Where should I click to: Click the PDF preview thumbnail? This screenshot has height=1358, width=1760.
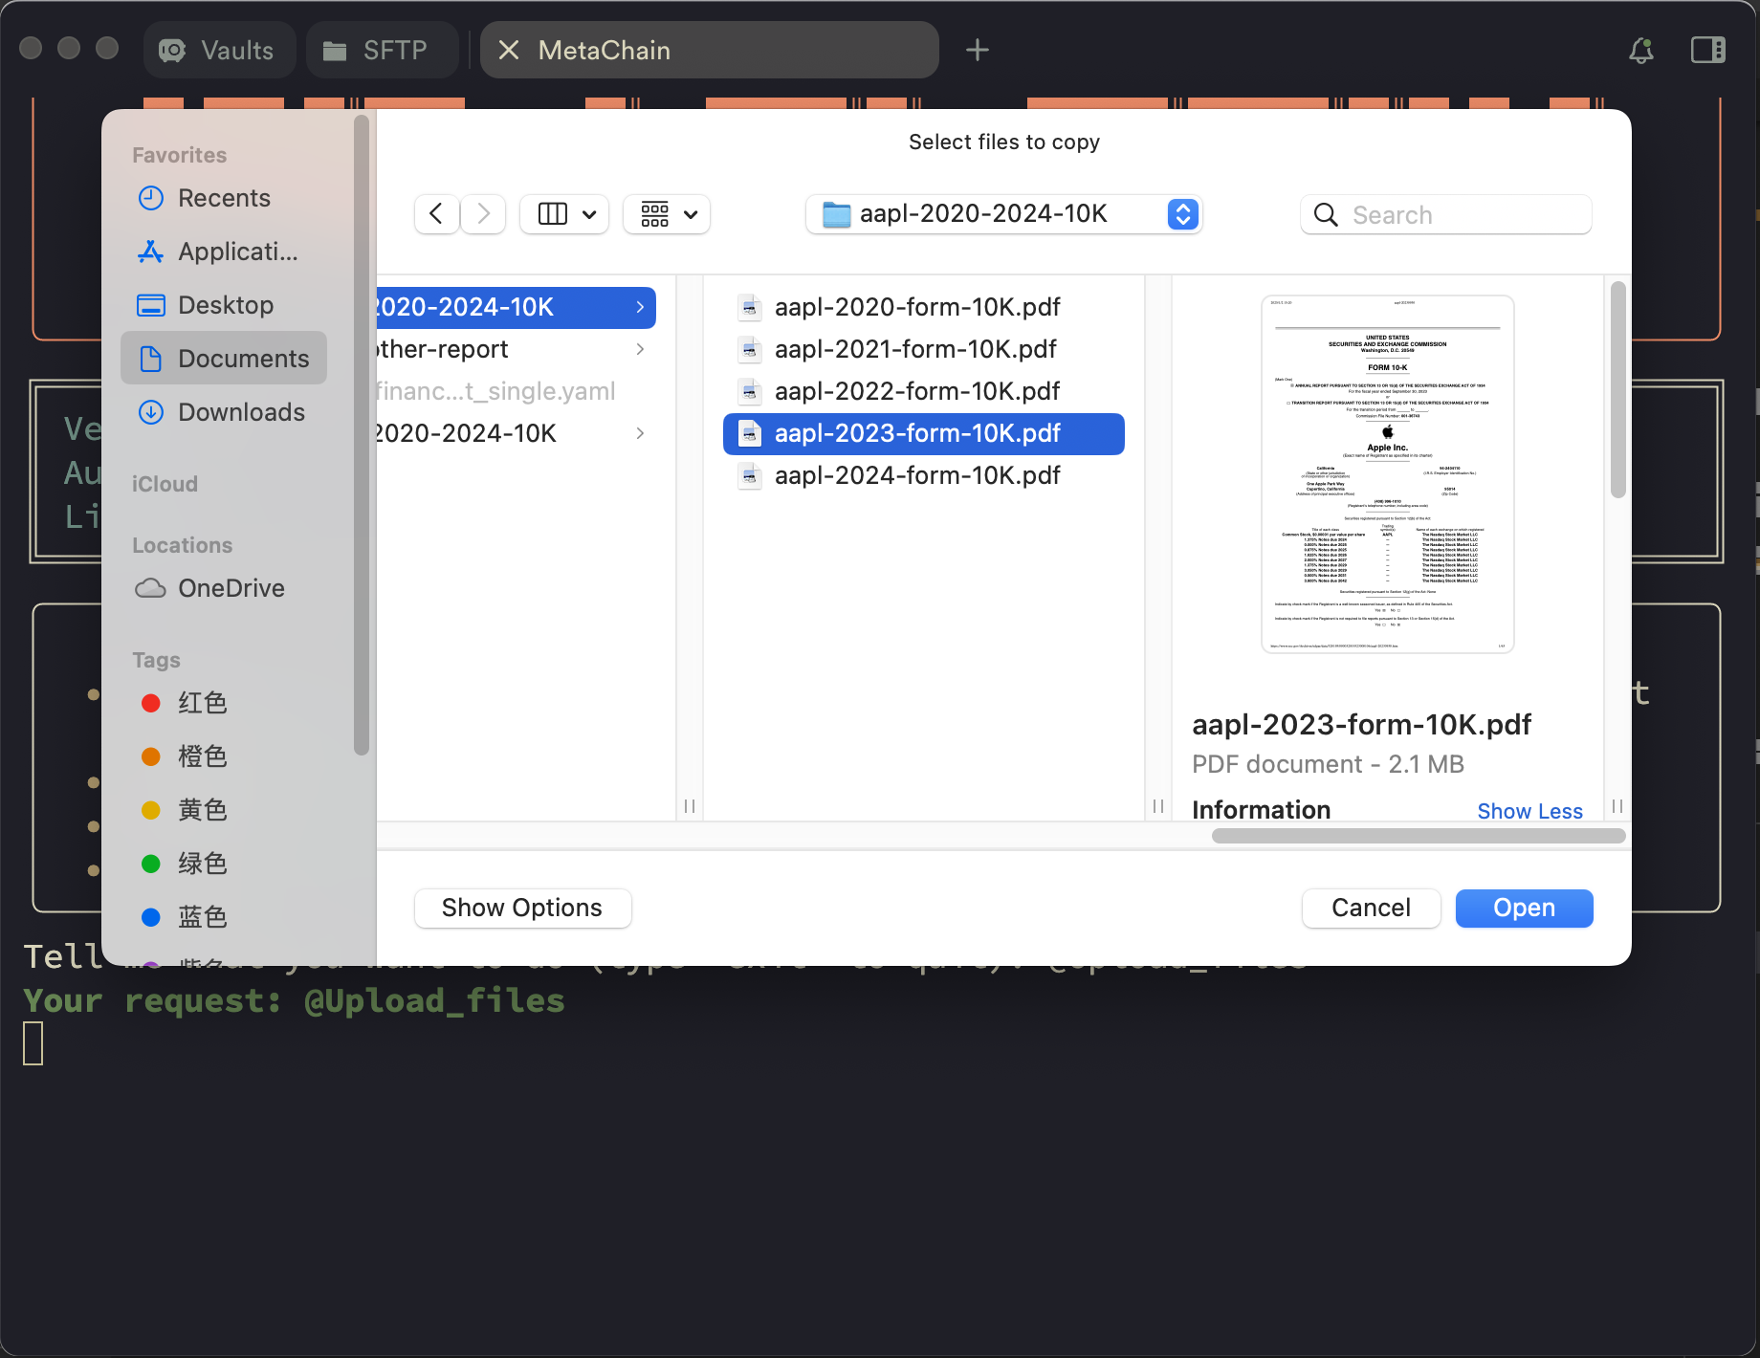pos(1387,474)
